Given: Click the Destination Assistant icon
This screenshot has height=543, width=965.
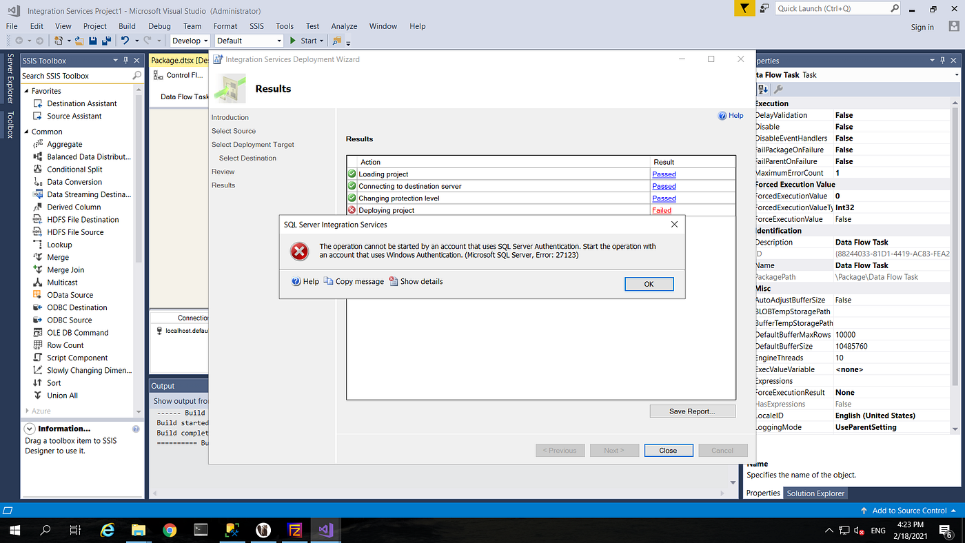Looking at the screenshot, I should (x=38, y=103).
